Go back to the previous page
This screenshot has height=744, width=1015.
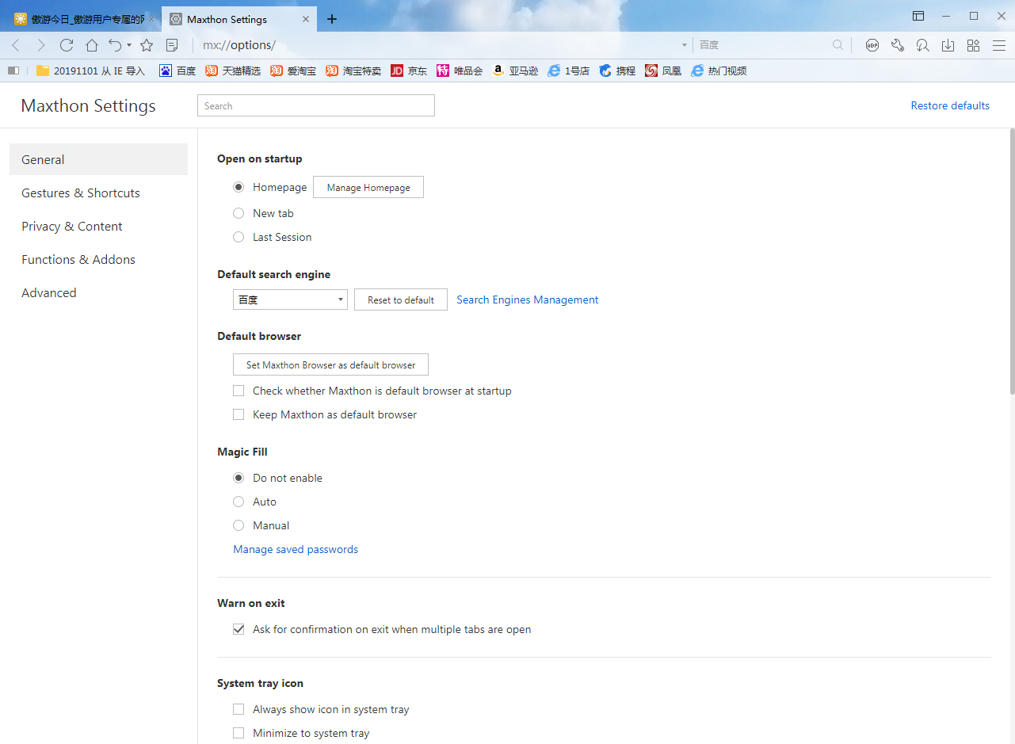tap(16, 45)
